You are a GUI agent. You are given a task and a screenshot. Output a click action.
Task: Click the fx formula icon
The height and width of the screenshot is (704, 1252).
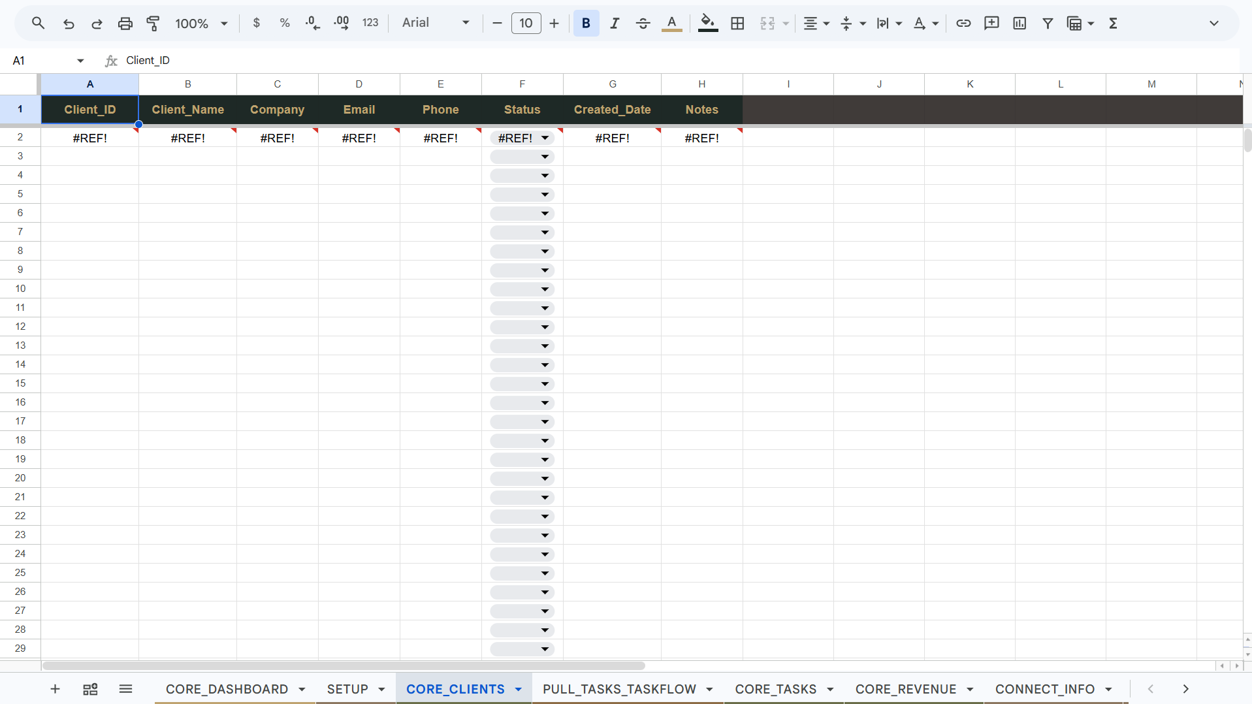[111, 61]
